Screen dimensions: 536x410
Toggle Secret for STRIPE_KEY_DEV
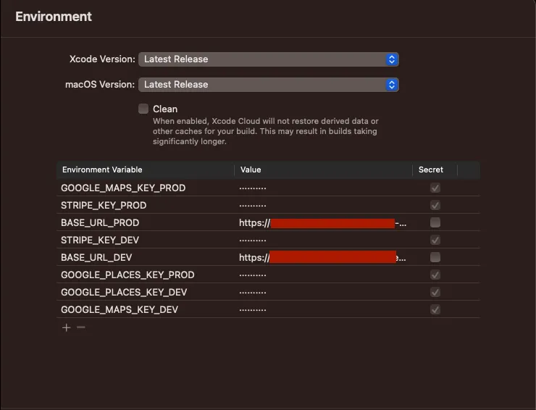[435, 240]
